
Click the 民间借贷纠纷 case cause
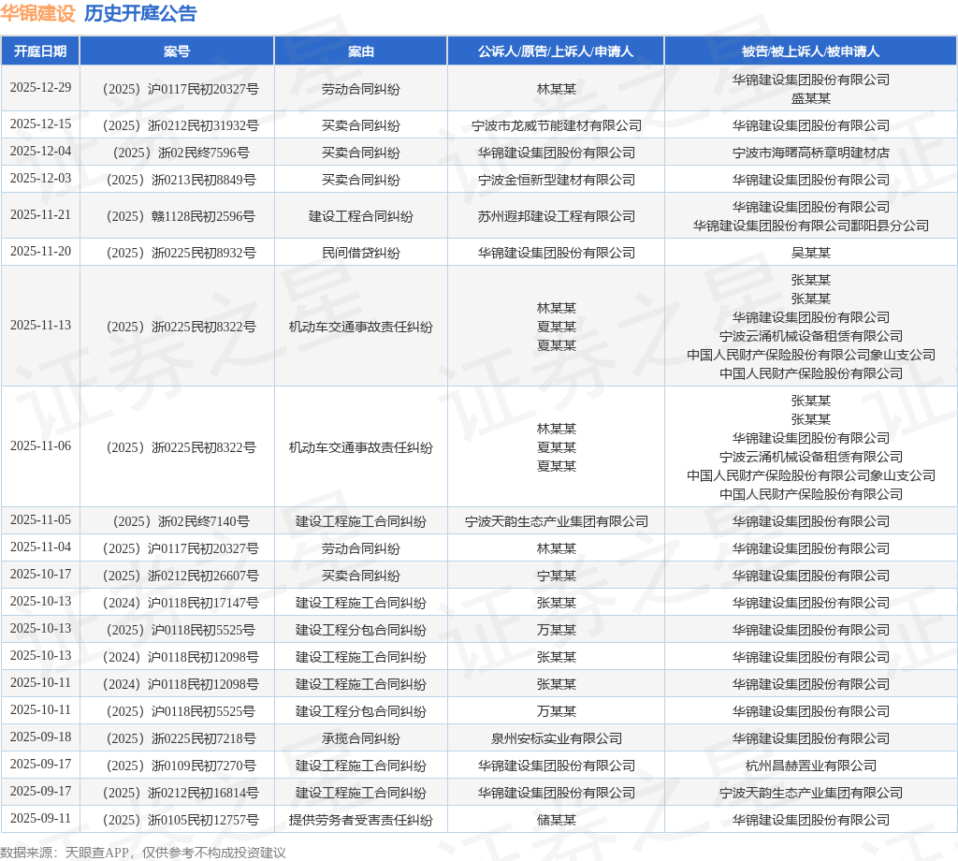point(361,253)
